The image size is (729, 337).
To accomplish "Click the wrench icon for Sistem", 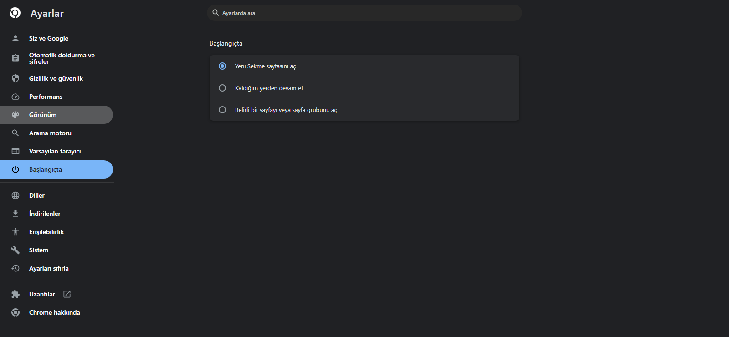I will (x=15, y=250).
